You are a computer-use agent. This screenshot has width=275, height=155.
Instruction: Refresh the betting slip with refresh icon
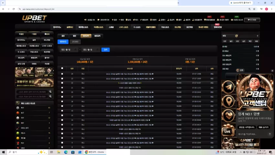pos(236,36)
